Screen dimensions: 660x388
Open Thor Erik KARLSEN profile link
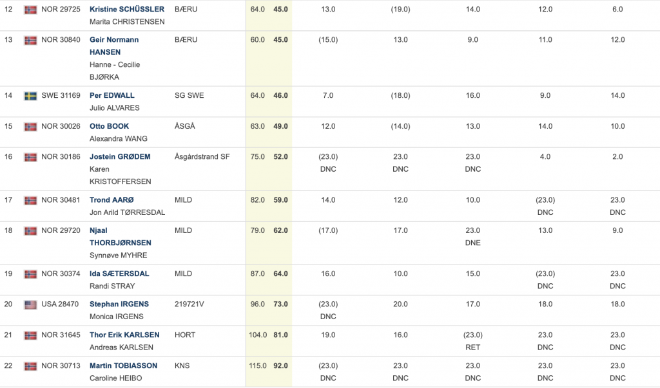point(124,335)
